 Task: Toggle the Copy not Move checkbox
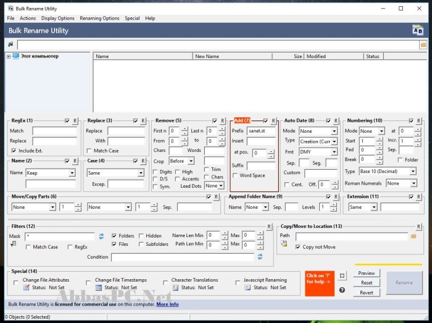[298, 247]
